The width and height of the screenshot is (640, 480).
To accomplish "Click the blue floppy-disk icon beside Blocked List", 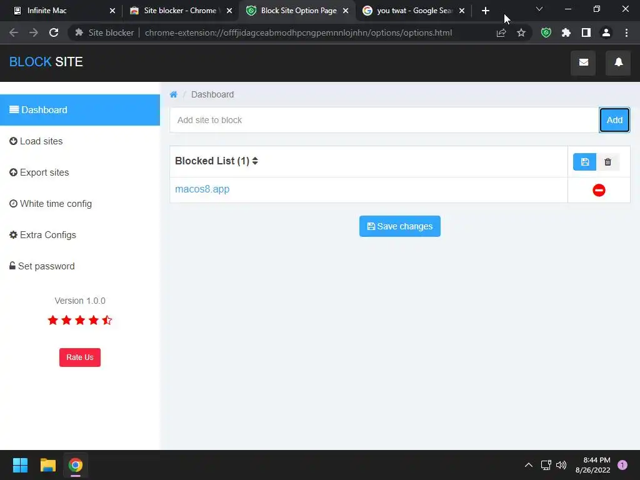I will tap(584, 162).
